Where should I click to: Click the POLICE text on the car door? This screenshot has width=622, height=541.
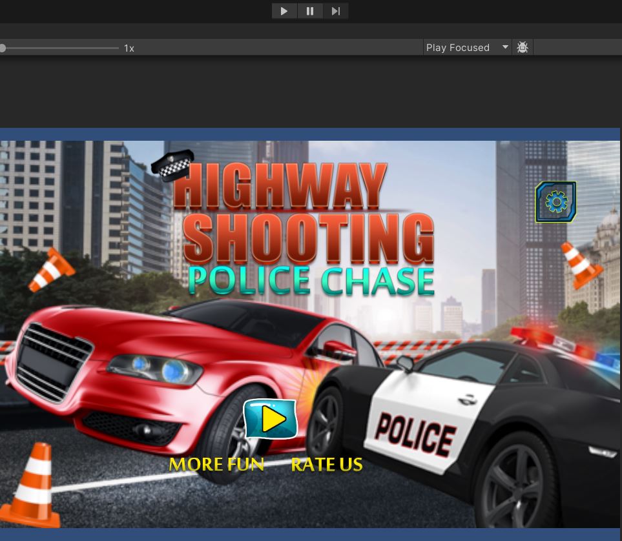(x=415, y=434)
